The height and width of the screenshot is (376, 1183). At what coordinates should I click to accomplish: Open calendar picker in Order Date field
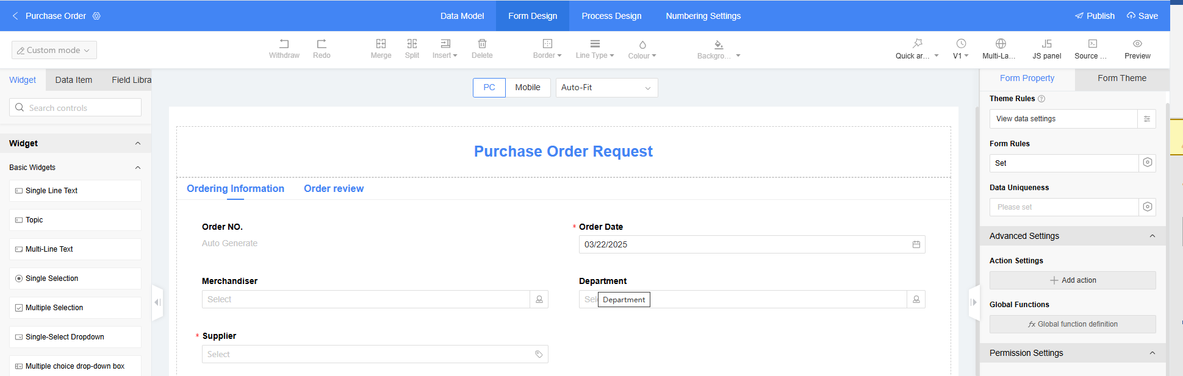[x=916, y=244]
